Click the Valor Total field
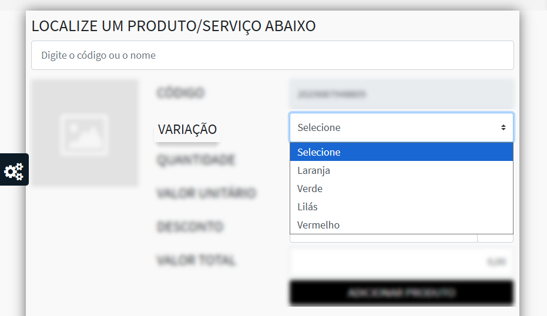The image size is (547, 316). pyautogui.click(x=401, y=261)
